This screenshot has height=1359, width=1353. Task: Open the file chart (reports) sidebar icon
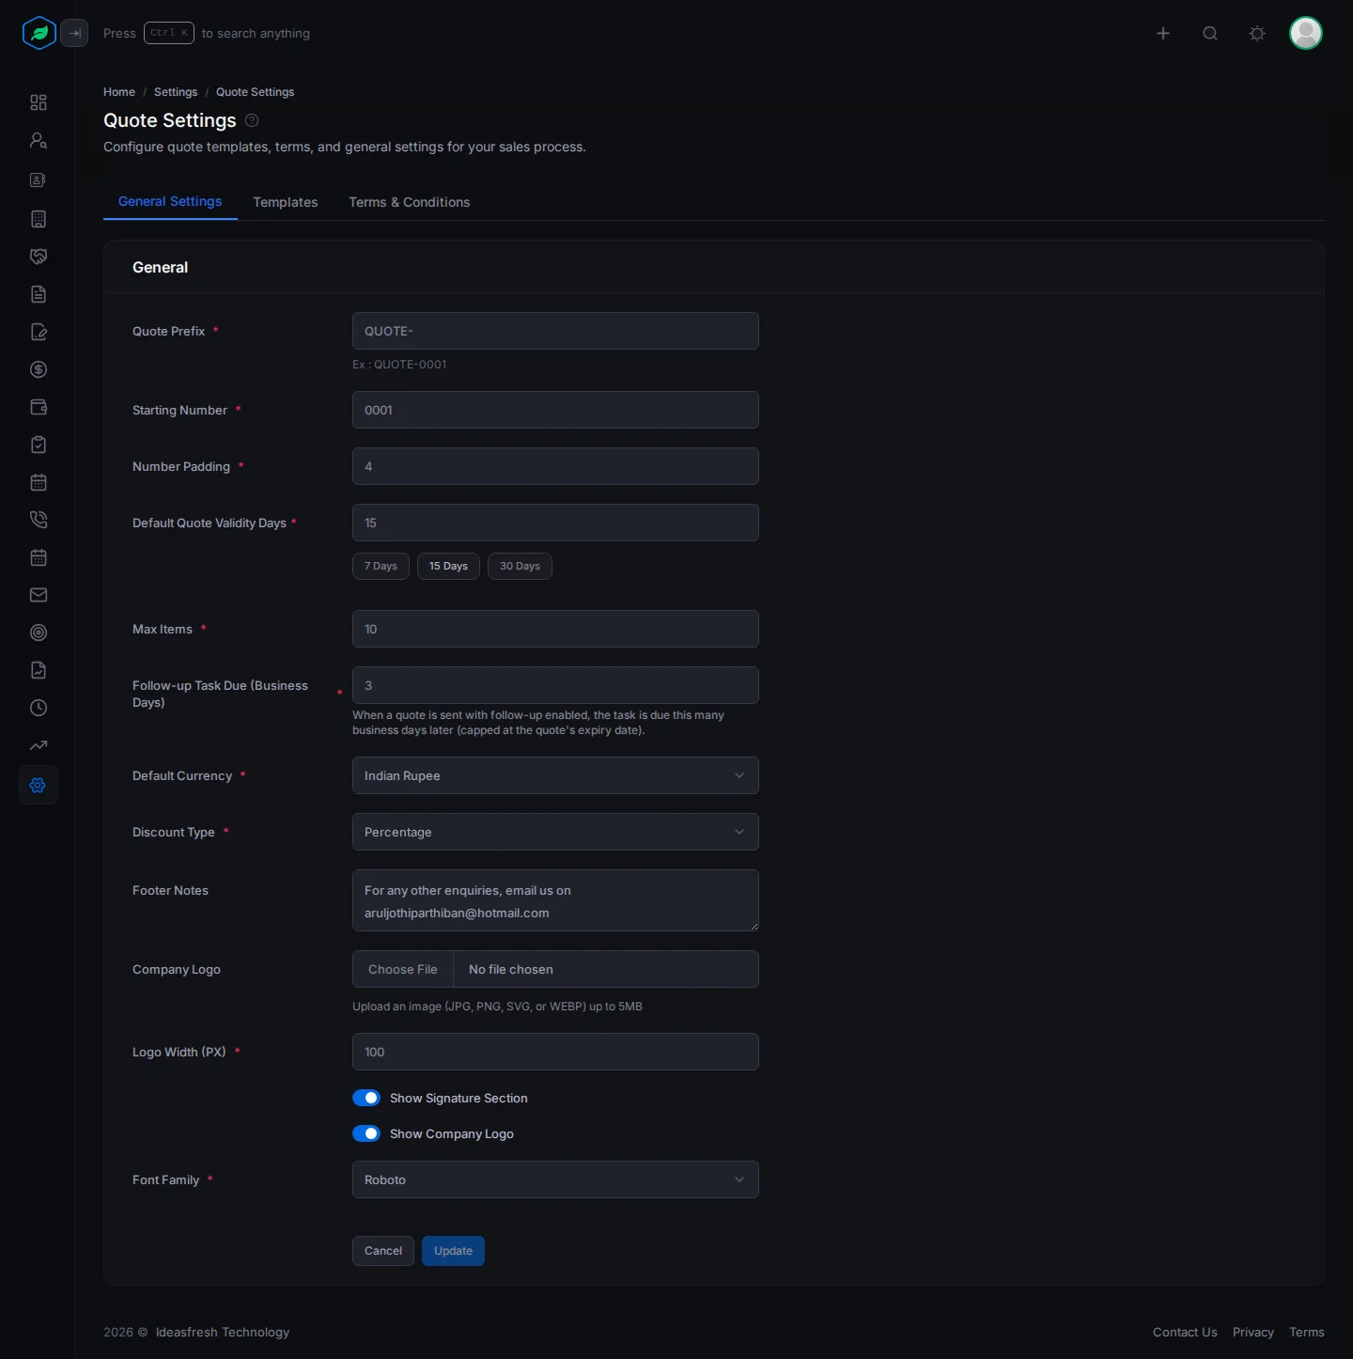39,670
